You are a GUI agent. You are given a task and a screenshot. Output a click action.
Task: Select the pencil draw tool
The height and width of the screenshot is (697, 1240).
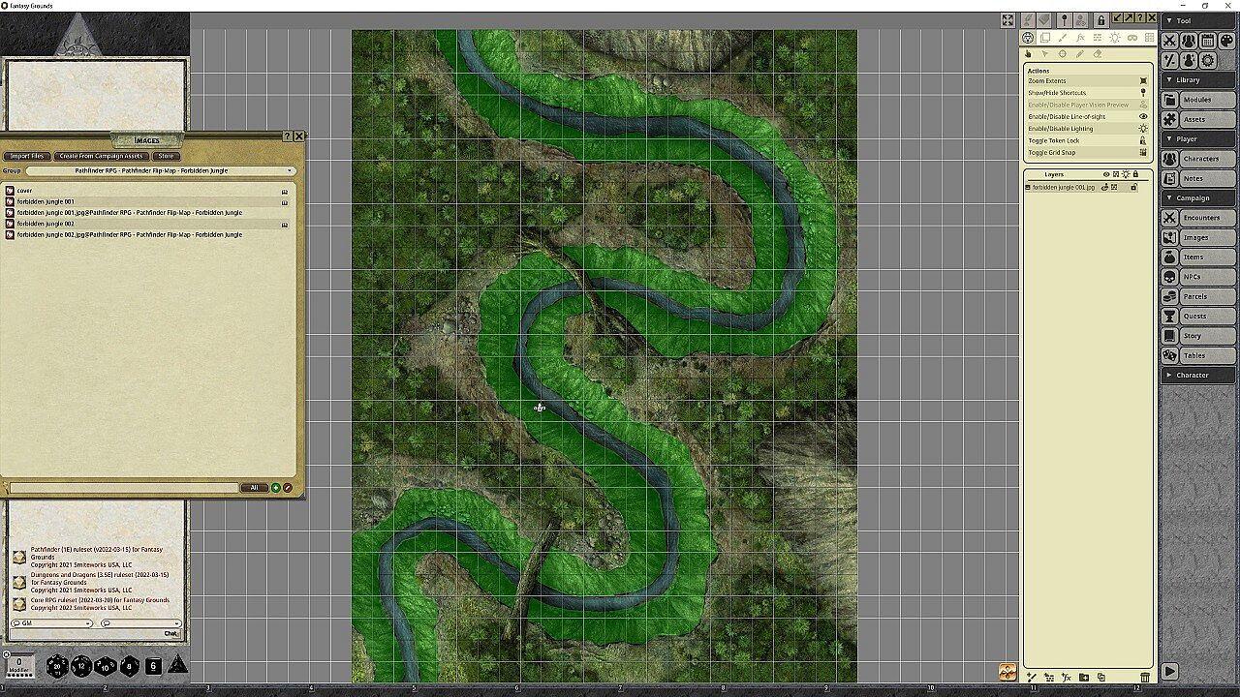[x=1080, y=54]
